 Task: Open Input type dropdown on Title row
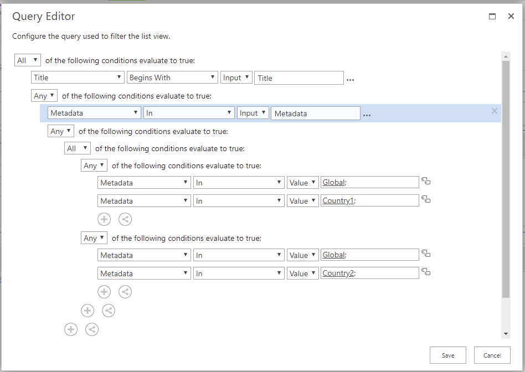coord(236,78)
